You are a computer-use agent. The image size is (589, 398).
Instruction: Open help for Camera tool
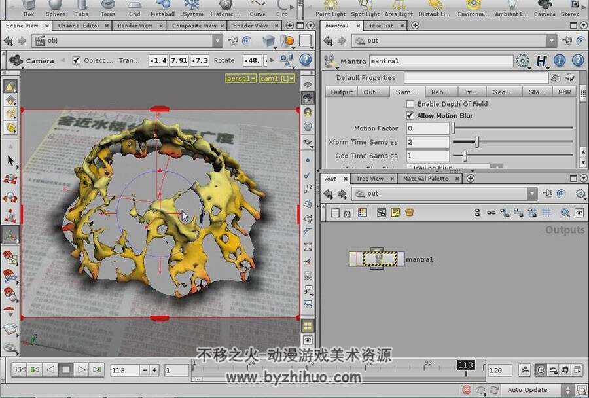pos(306,60)
